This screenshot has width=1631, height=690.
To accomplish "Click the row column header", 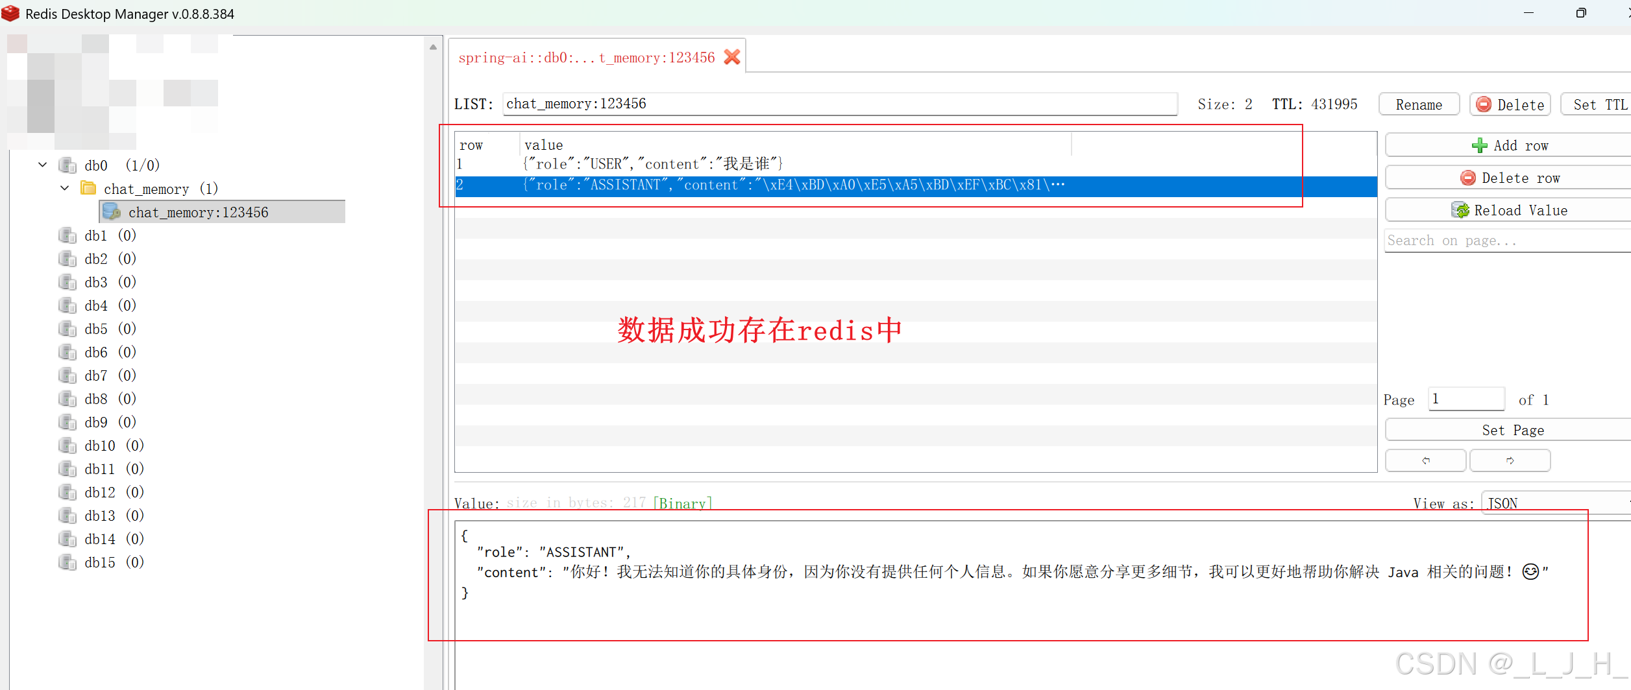I will (487, 145).
